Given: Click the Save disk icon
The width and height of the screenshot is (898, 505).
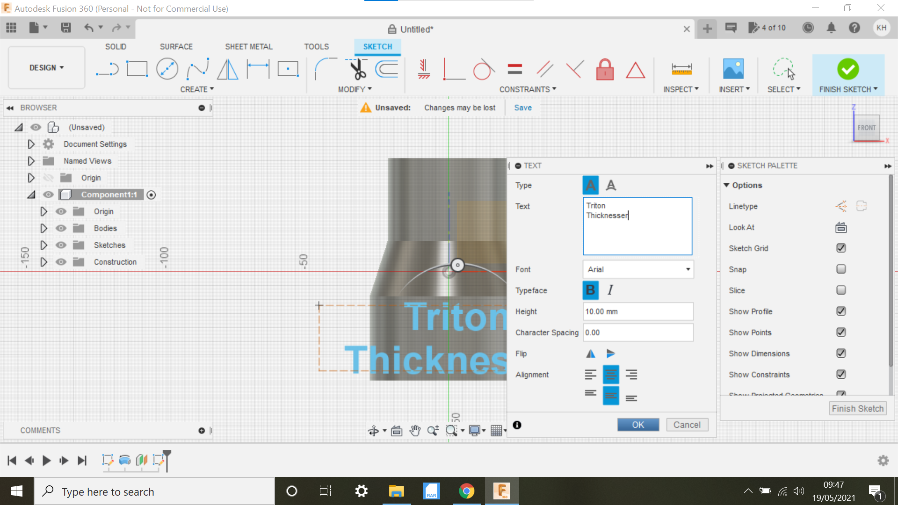Looking at the screenshot, I should click(x=66, y=28).
